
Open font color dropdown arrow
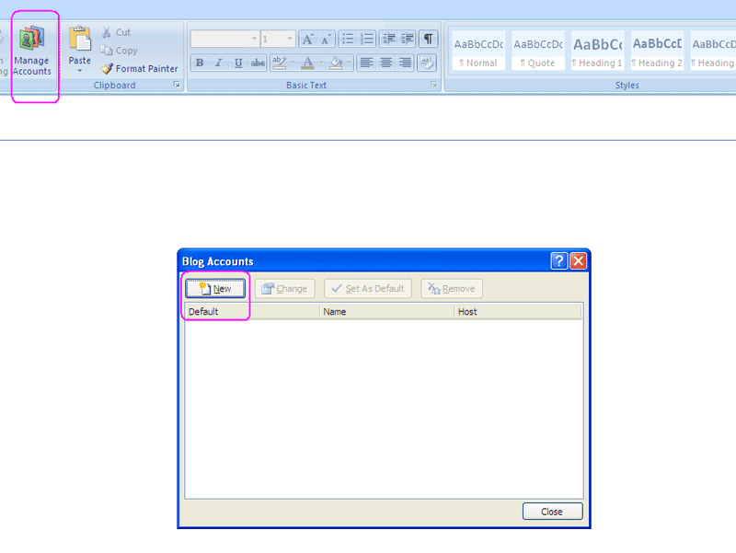coord(321,63)
